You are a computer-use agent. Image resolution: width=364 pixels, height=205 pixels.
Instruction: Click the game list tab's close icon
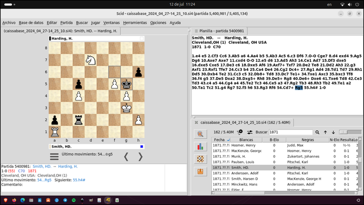click(x=196, y=122)
